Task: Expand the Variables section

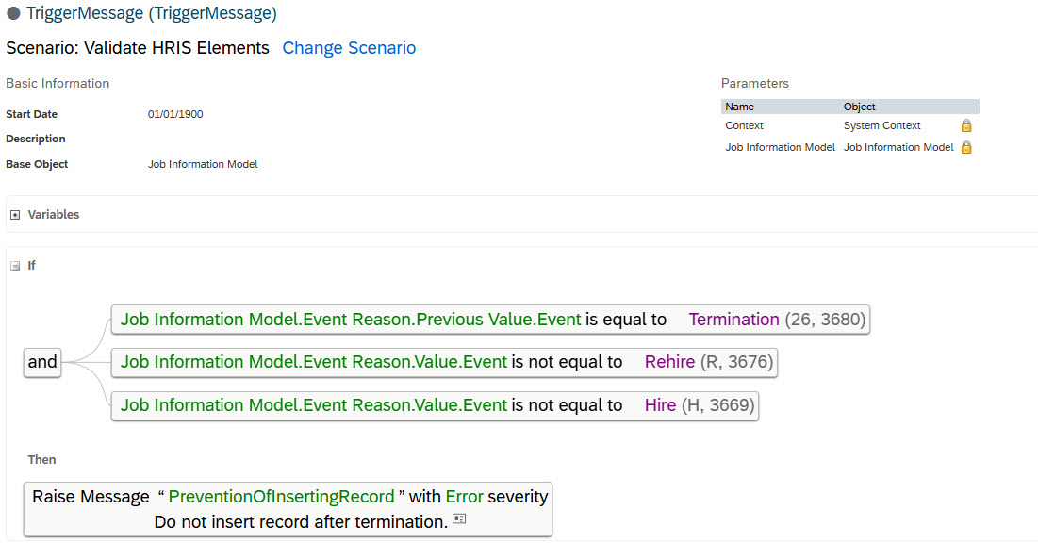Action: (15, 215)
